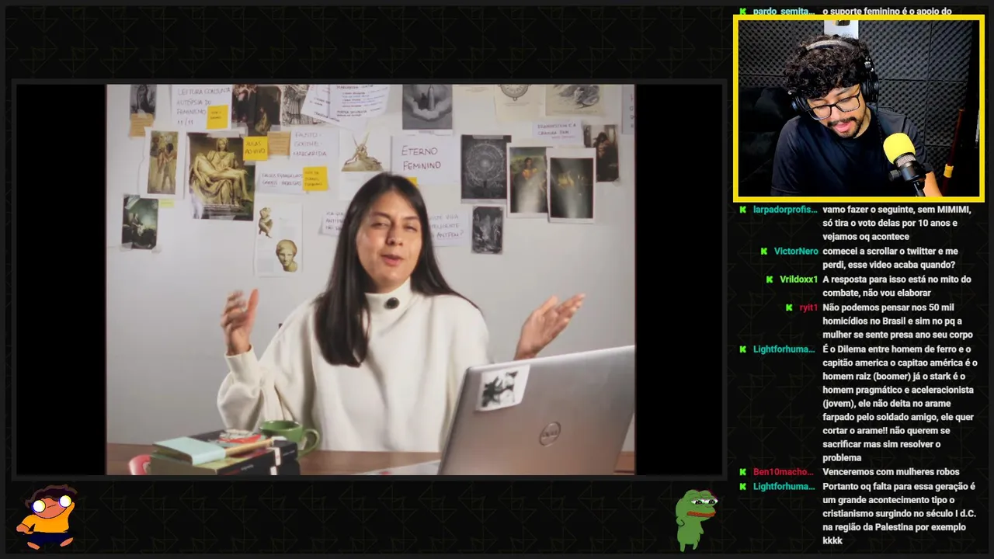
Task: Open the Ben10macho username in chat
Action: coord(784,472)
